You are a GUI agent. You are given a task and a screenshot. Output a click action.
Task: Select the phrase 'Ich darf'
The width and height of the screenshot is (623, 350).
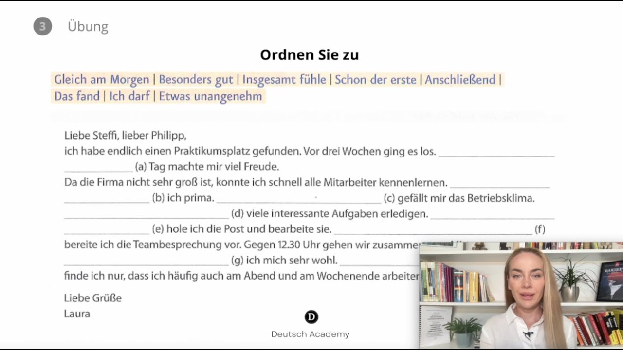pyautogui.click(x=129, y=96)
